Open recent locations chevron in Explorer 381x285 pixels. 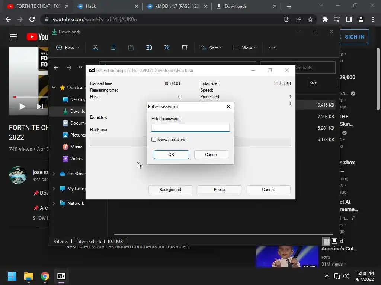pos(80,68)
